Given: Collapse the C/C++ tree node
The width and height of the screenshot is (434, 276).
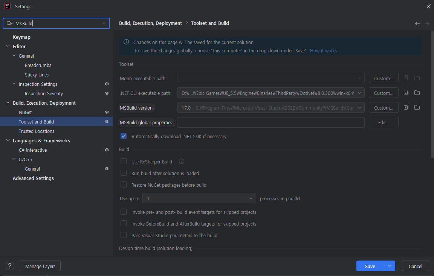Looking at the screenshot, I should tap(14, 159).
